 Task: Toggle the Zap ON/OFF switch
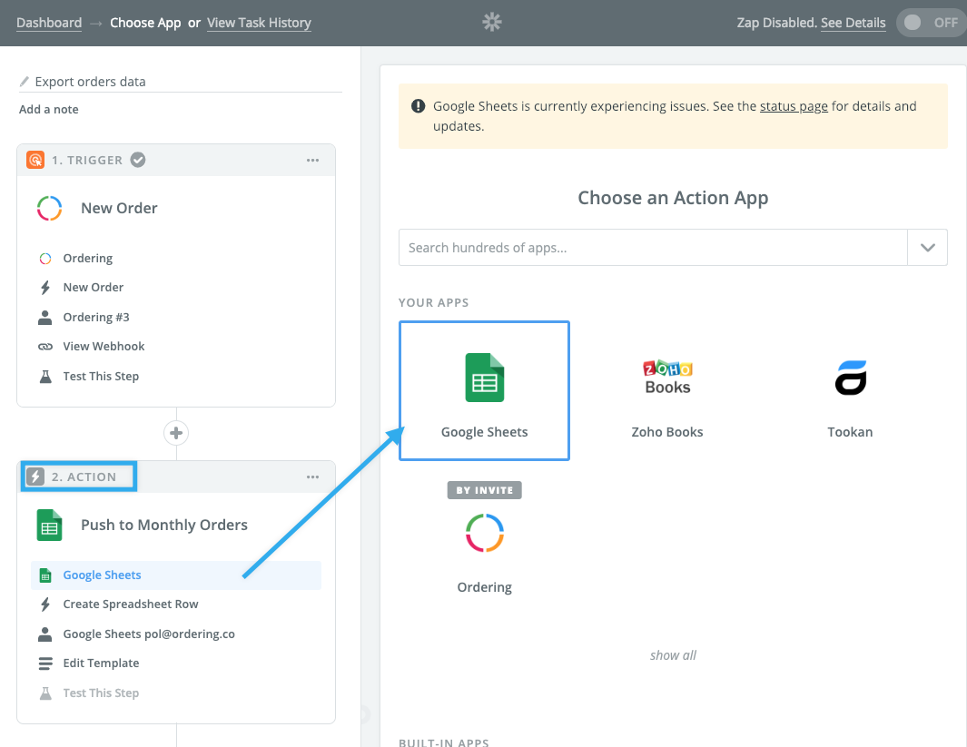click(931, 23)
